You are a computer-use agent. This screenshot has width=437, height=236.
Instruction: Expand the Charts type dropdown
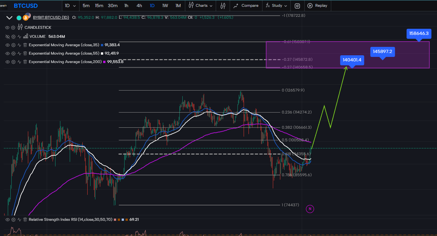pyautogui.click(x=201, y=5)
